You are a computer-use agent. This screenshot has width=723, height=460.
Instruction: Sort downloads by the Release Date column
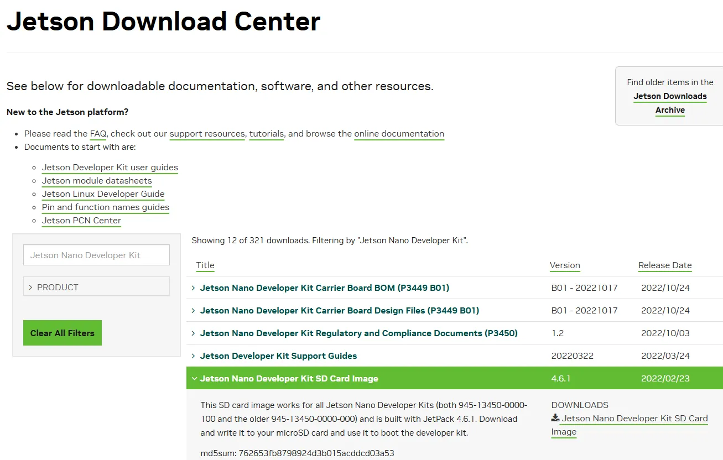[665, 265]
